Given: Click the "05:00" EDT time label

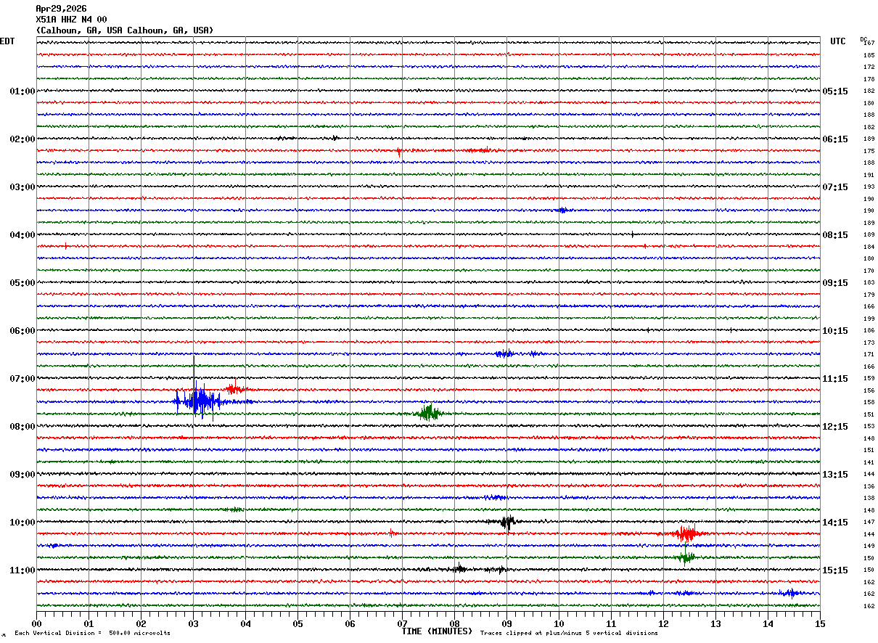Looking at the screenshot, I should coord(22,283).
